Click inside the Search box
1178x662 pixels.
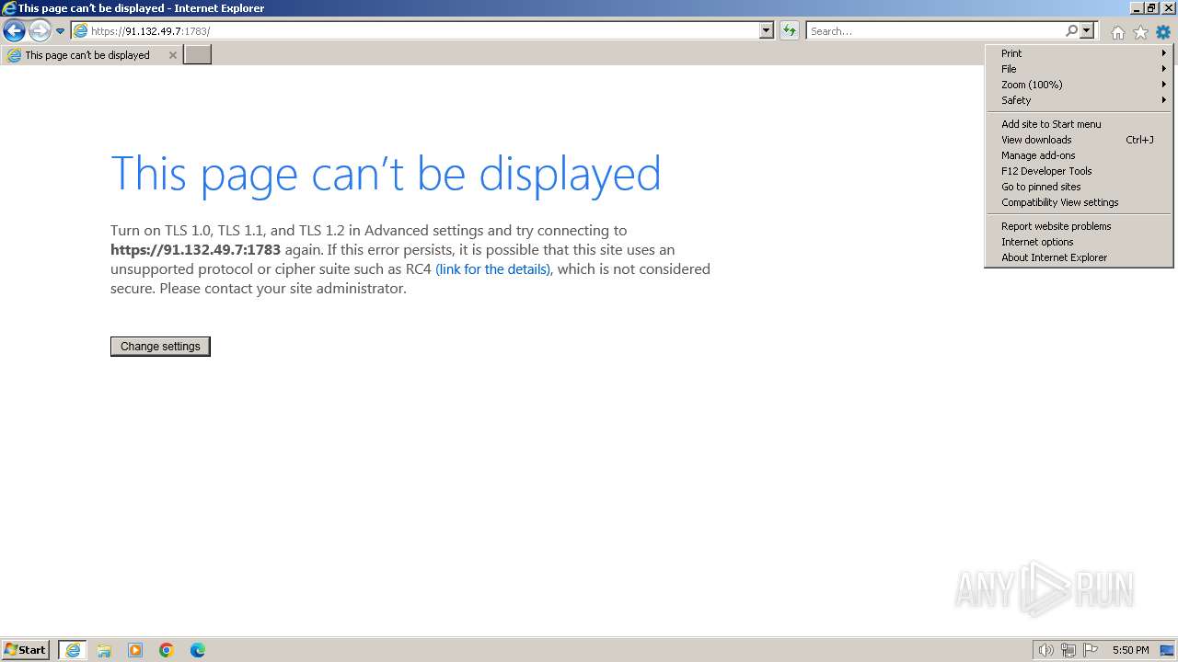pos(936,30)
